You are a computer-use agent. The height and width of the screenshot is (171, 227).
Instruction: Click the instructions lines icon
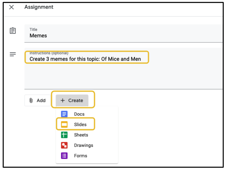click(x=13, y=54)
